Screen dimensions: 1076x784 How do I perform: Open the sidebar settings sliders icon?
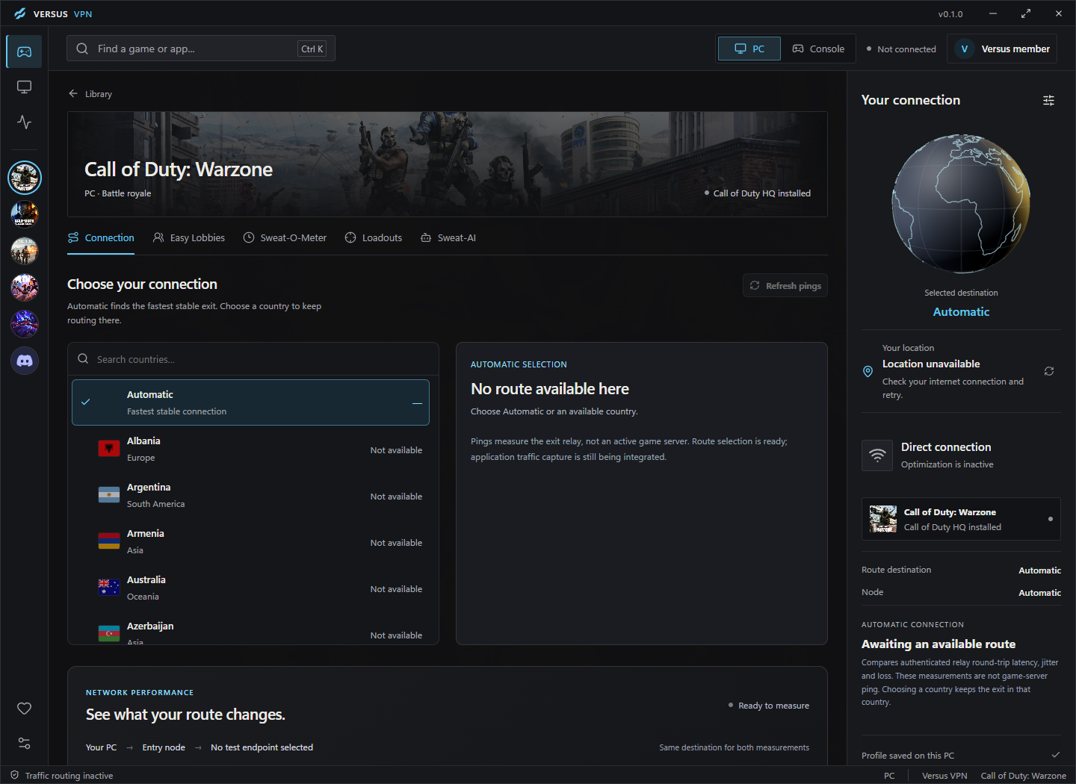coord(24,744)
